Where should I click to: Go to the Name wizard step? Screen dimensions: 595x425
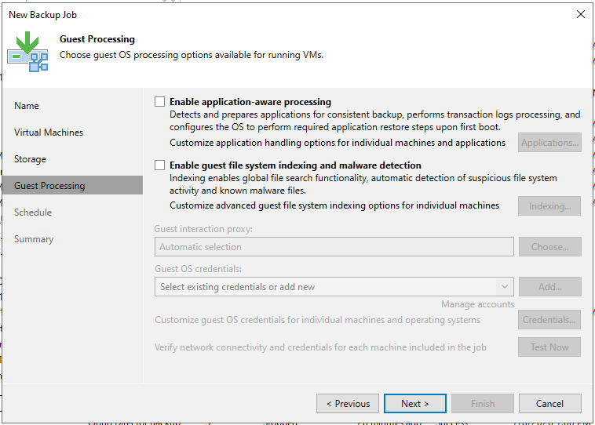27,106
